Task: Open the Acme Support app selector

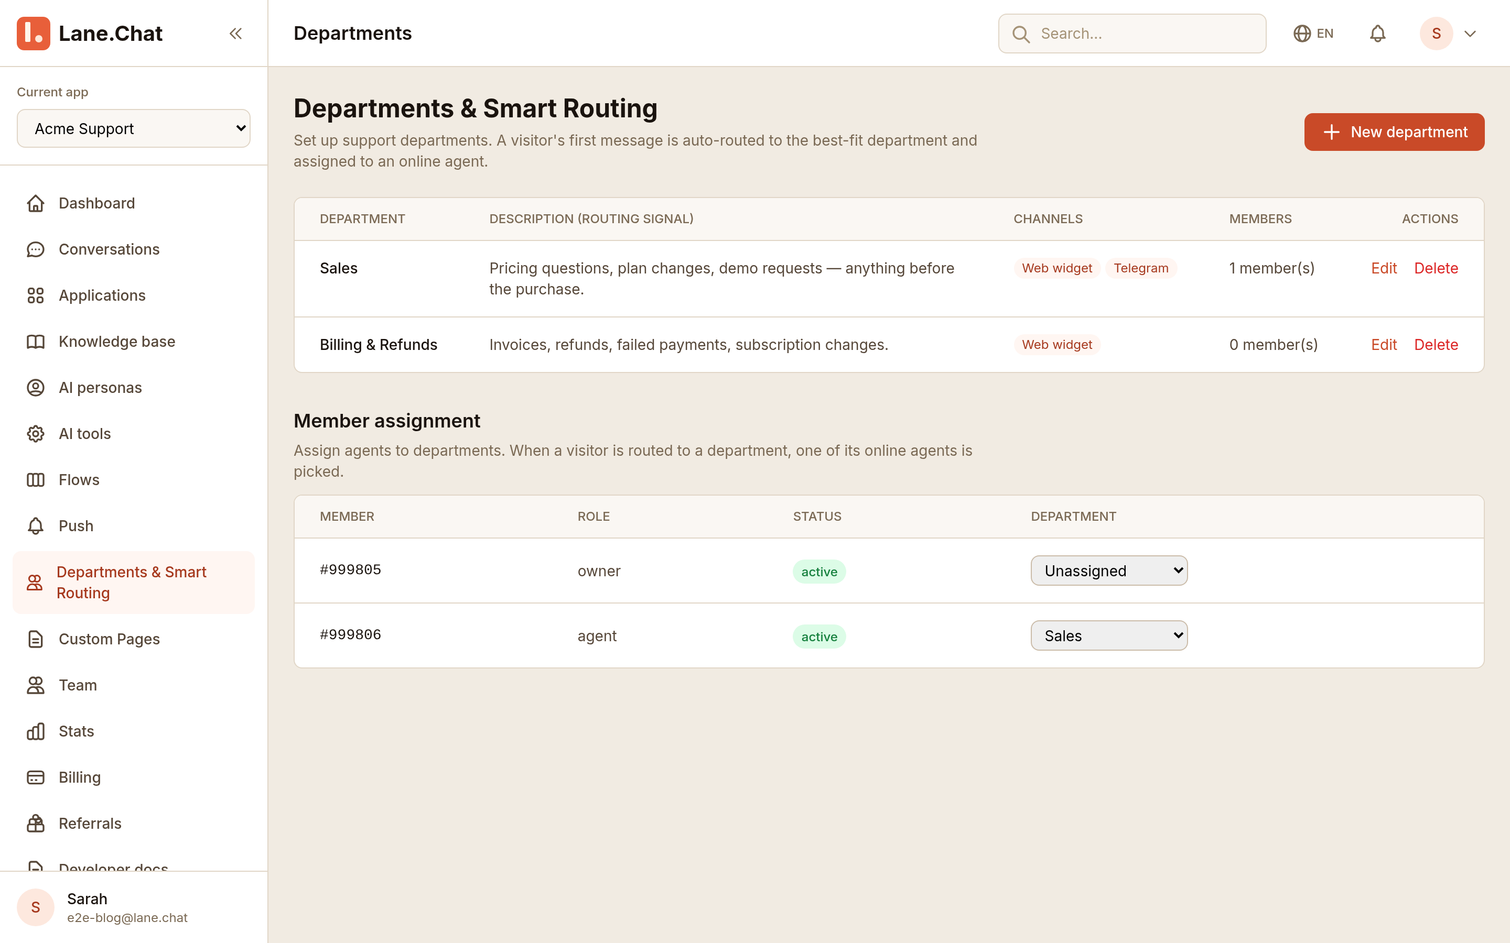Action: click(134, 128)
